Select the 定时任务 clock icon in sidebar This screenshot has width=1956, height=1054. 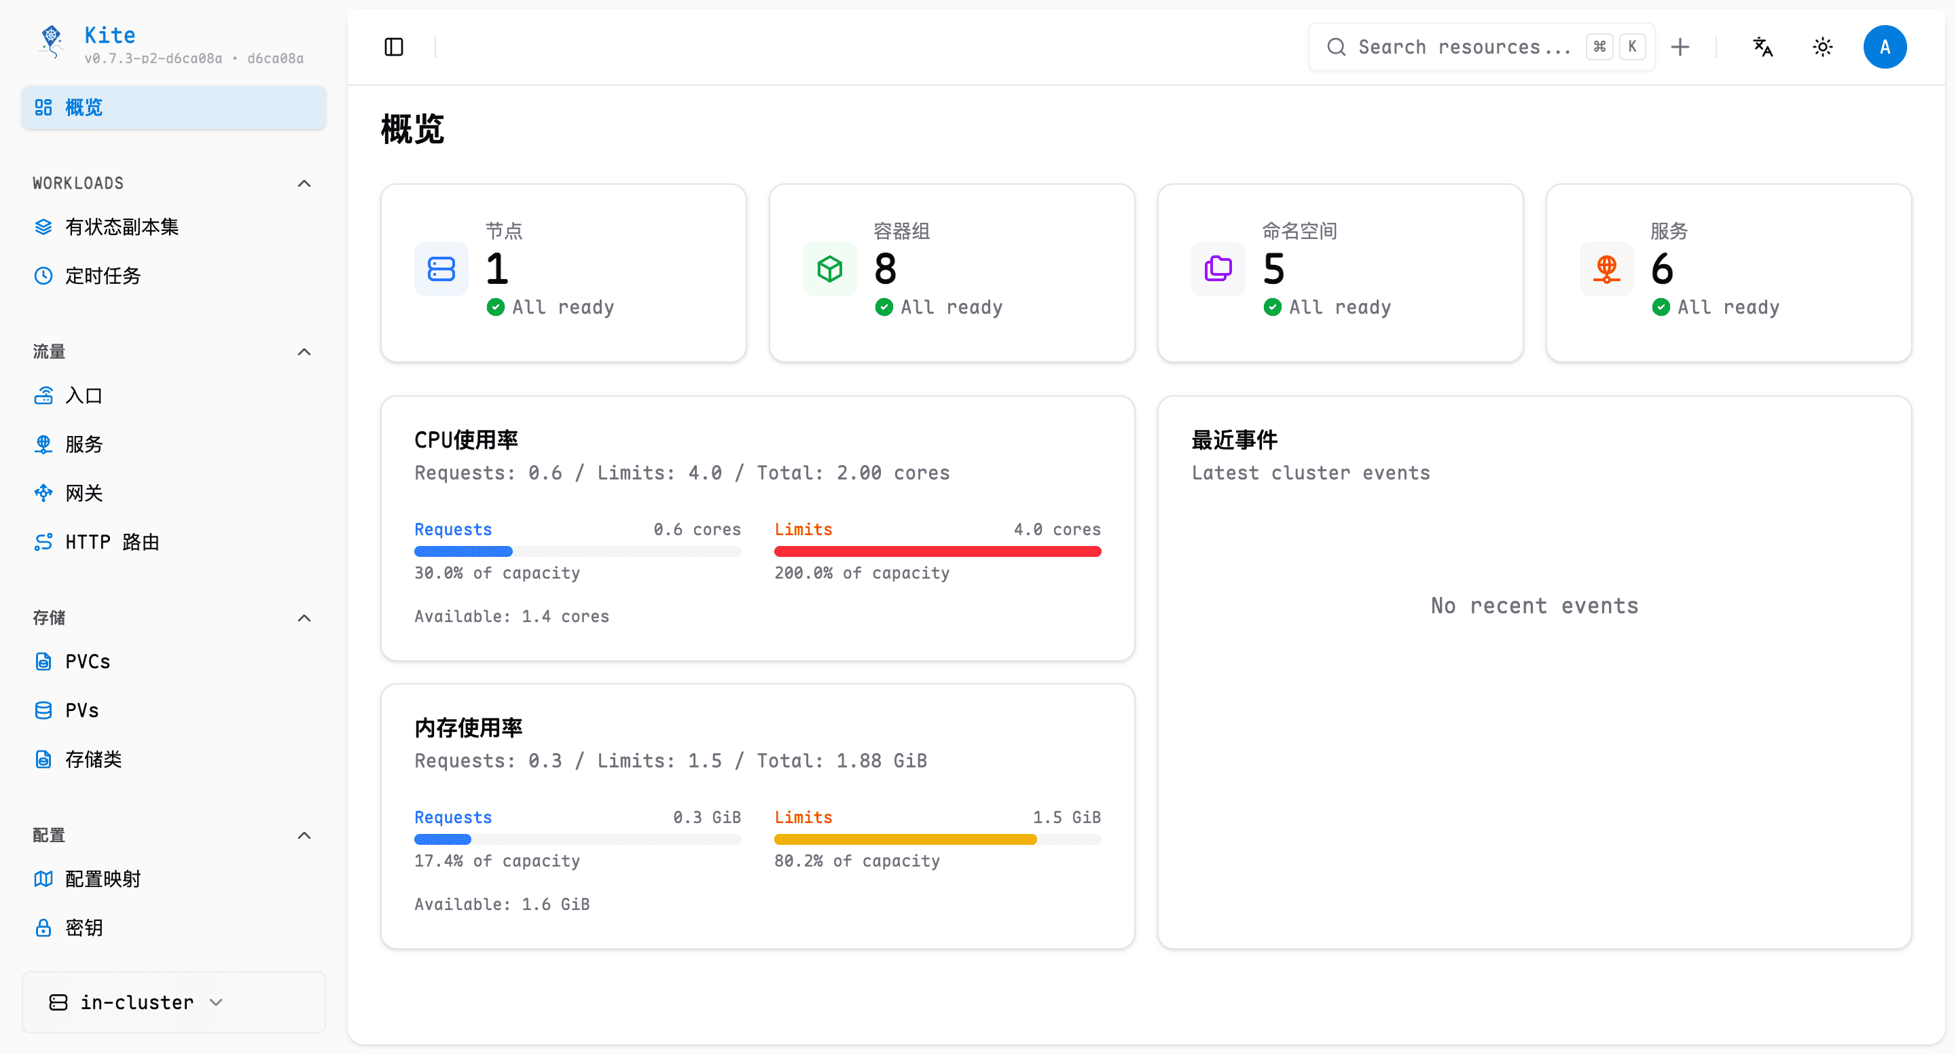pos(43,276)
